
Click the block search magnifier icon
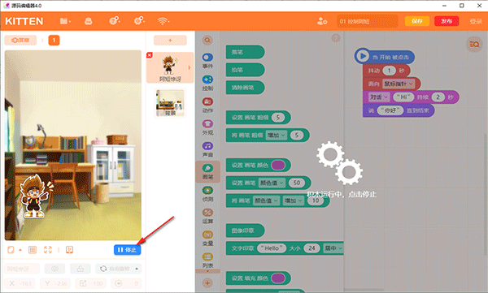click(x=207, y=40)
